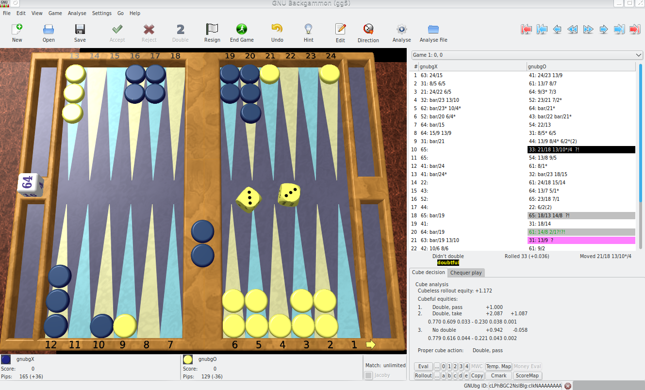Click the red previous-marked-move arrow
This screenshot has width=645, height=390.
click(x=526, y=30)
